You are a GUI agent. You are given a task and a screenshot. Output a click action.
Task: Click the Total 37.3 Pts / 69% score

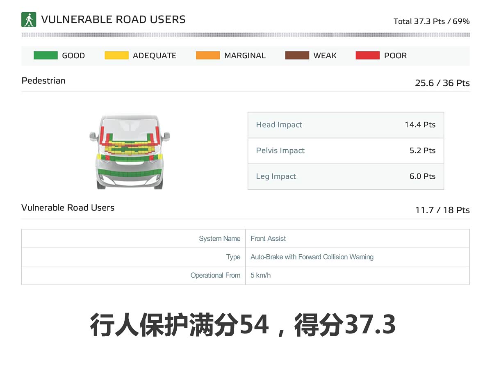[x=431, y=21]
